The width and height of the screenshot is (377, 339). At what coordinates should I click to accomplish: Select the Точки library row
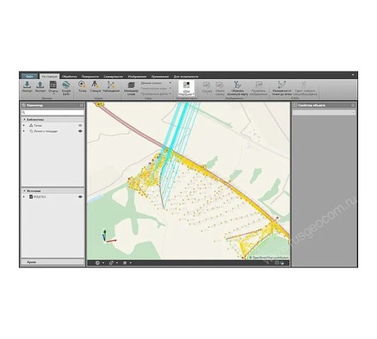(53, 125)
